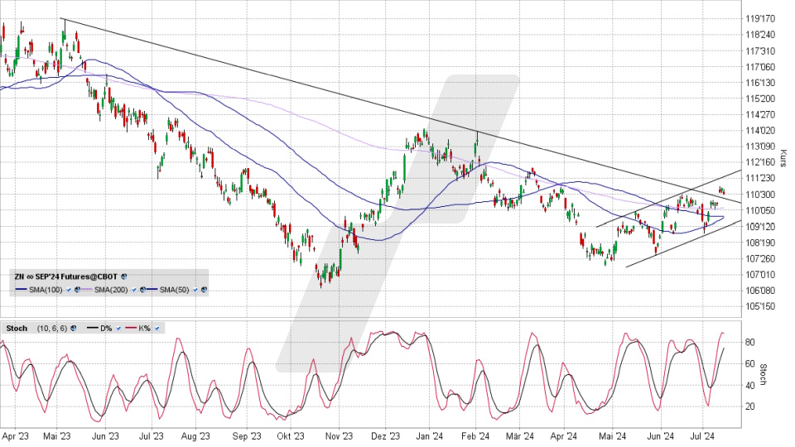Click the (10, 6, 6) parameter text

click(51, 329)
